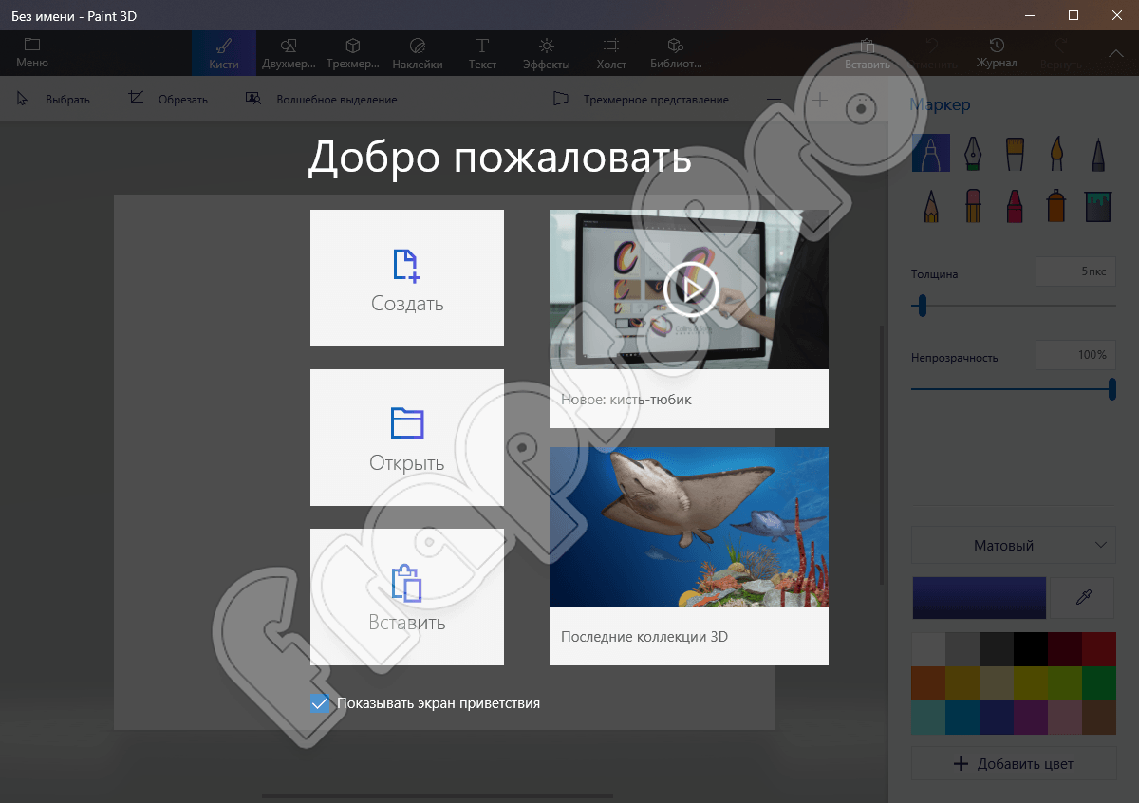This screenshot has width=1139, height=803.
Task: Expand the Матовый material dropdown
Action: tap(1013, 546)
